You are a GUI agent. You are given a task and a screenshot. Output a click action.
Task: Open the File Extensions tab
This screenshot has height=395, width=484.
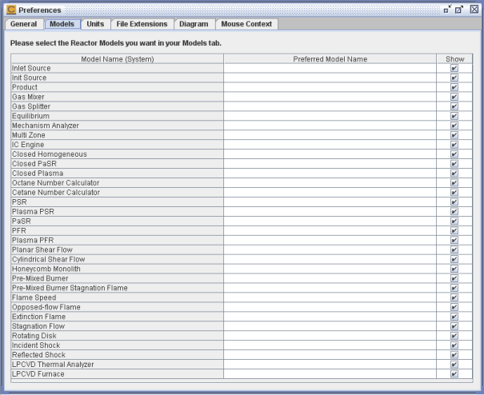click(142, 24)
